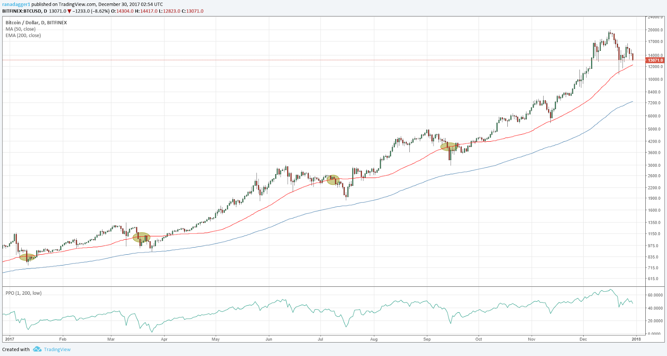Click the Jun label on the time axis
The height and width of the screenshot is (356, 667).
point(269,339)
